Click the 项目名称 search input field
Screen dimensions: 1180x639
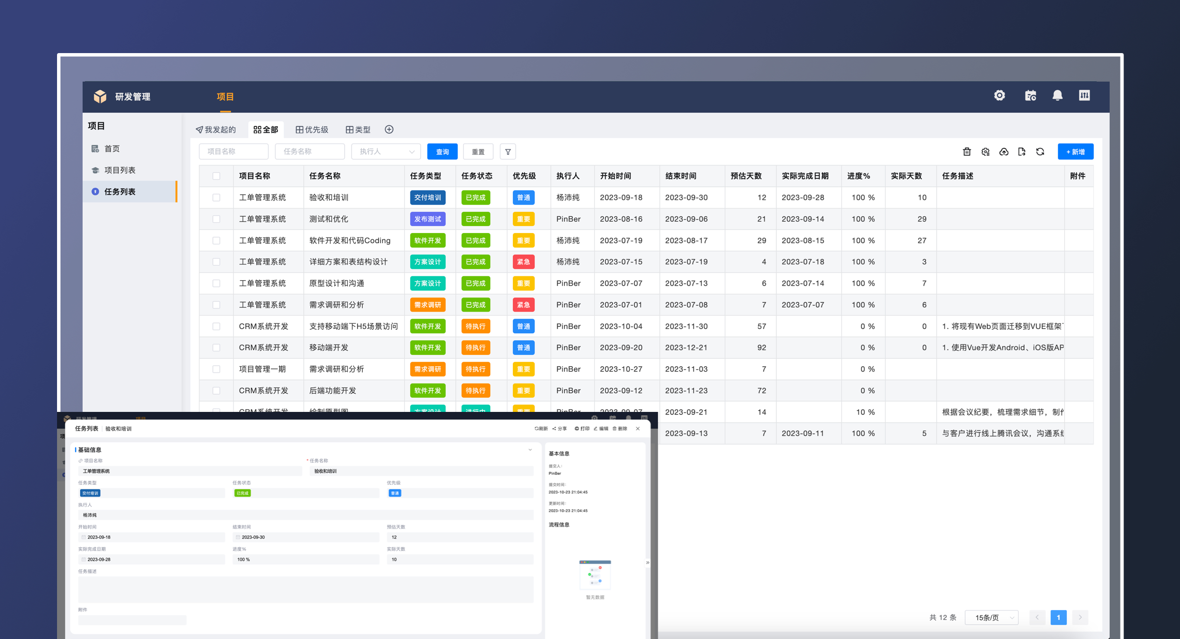[234, 152]
